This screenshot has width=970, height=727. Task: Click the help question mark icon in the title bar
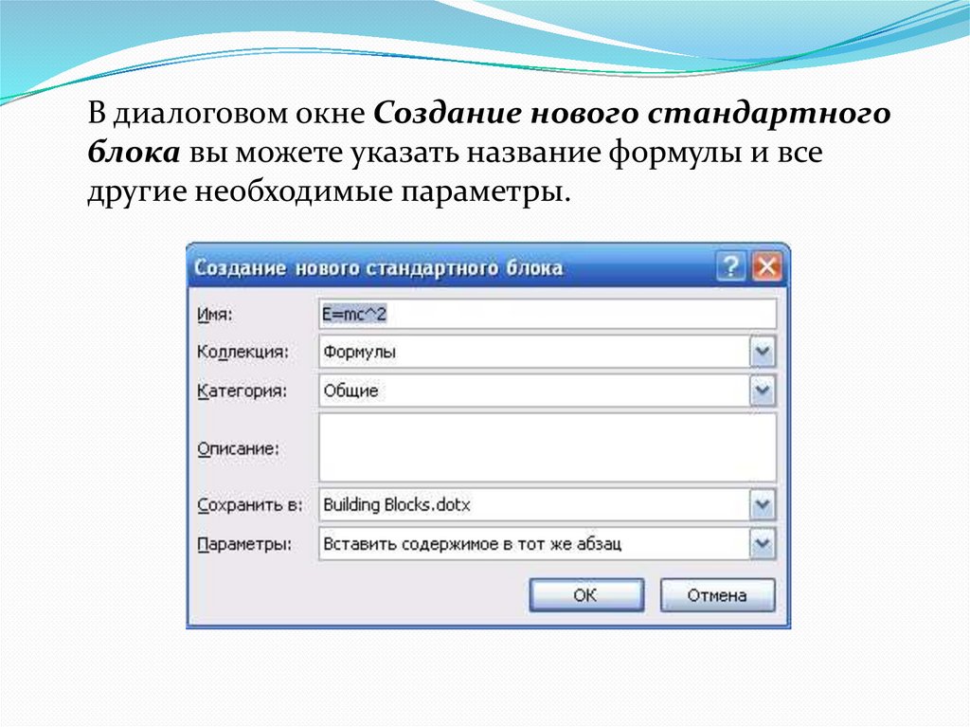pyautogui.click(x=731, y=267)
